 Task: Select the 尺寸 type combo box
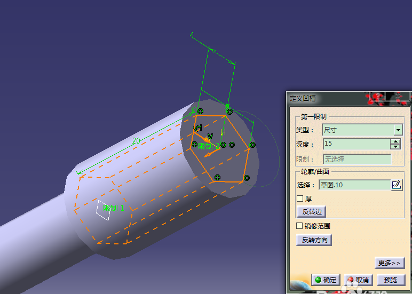click(362, 130)
